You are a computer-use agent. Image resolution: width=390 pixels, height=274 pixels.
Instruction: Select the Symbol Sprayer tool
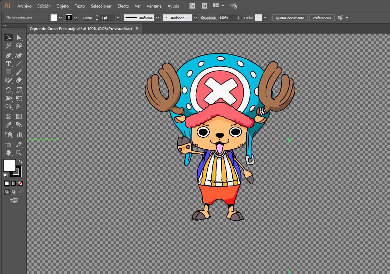pyautogui.click(x=9, y=135)
